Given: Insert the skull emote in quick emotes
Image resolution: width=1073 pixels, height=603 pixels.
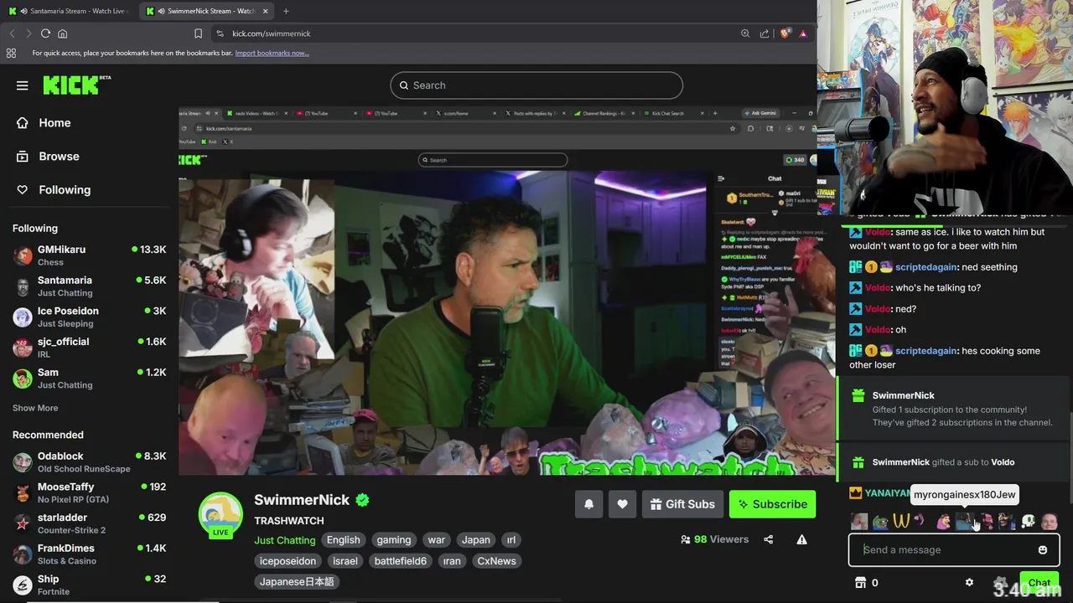Looking at the screenshot, I should [1028, 522].
